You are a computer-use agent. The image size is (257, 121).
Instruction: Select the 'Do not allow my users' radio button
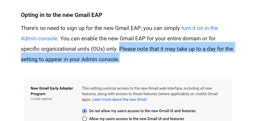(84, 111)
